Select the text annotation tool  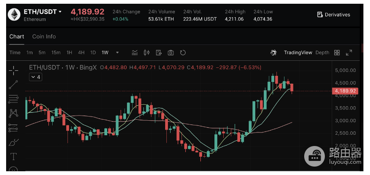14,156
